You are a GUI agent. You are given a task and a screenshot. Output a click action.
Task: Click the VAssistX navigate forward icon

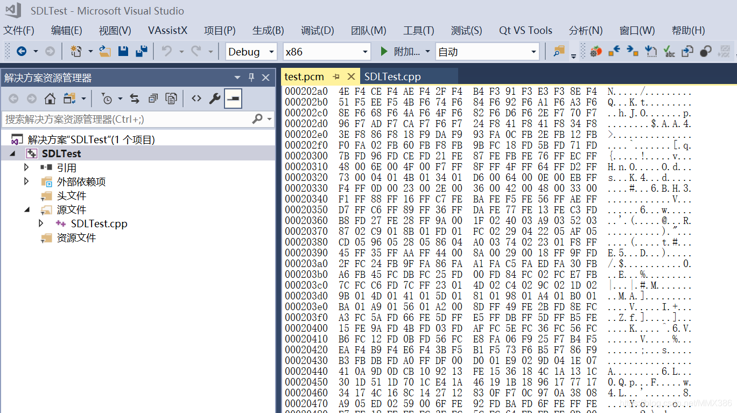click(633, 51)
